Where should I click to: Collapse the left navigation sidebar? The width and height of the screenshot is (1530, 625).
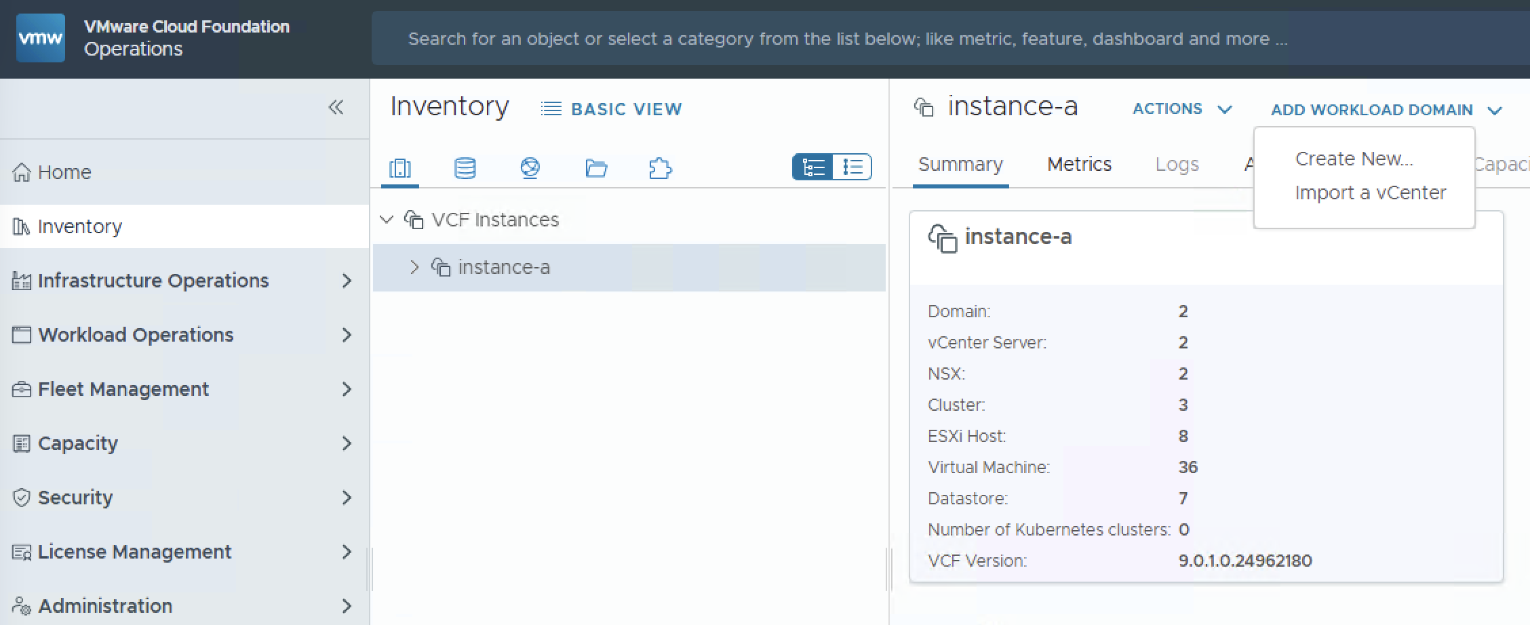coord(336,107)
